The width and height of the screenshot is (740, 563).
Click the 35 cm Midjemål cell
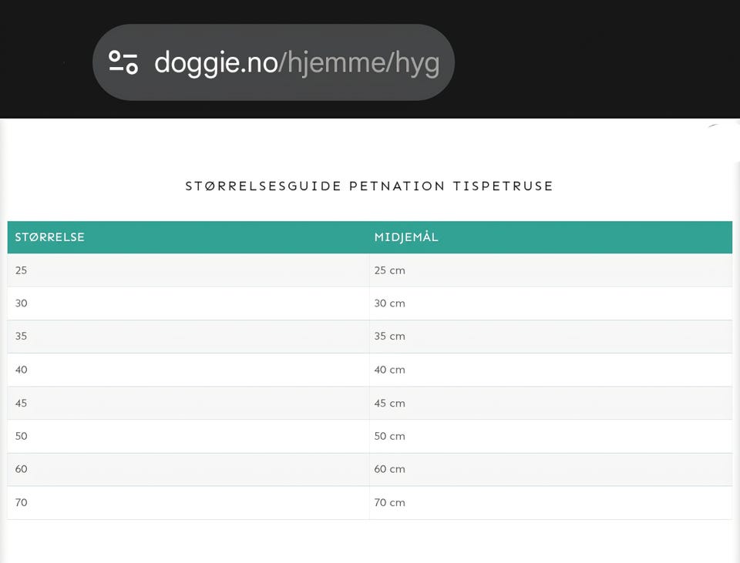pyautogui.click(x=389, y=337)
